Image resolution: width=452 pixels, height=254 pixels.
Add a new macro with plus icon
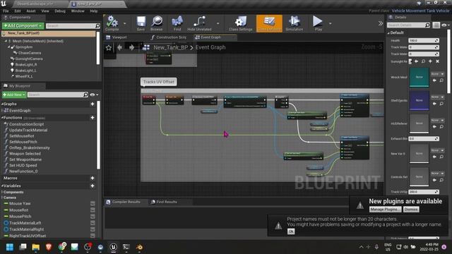tap(93, 179)
